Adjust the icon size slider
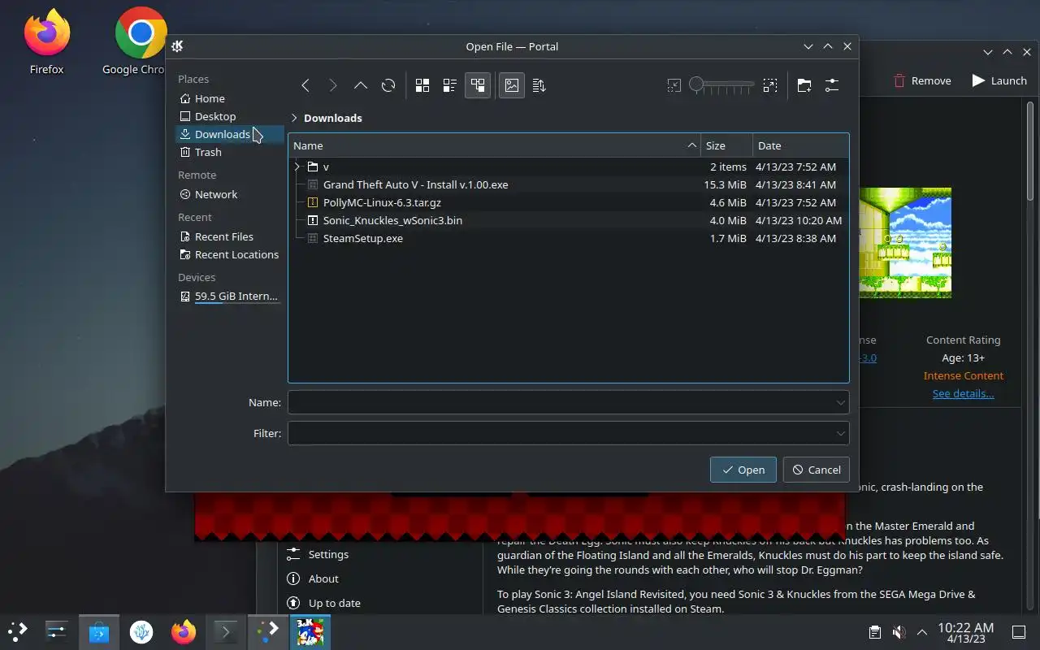This screenshot has width=1040, height=650. (x=721, y=84)
